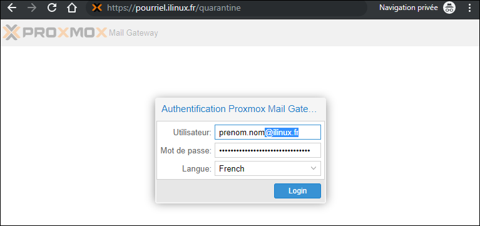The height and width of the screenshot is (226, 480).
Task: Click the Authentification Proxmox Mail Gateway title
Action: tap(239, 109)
